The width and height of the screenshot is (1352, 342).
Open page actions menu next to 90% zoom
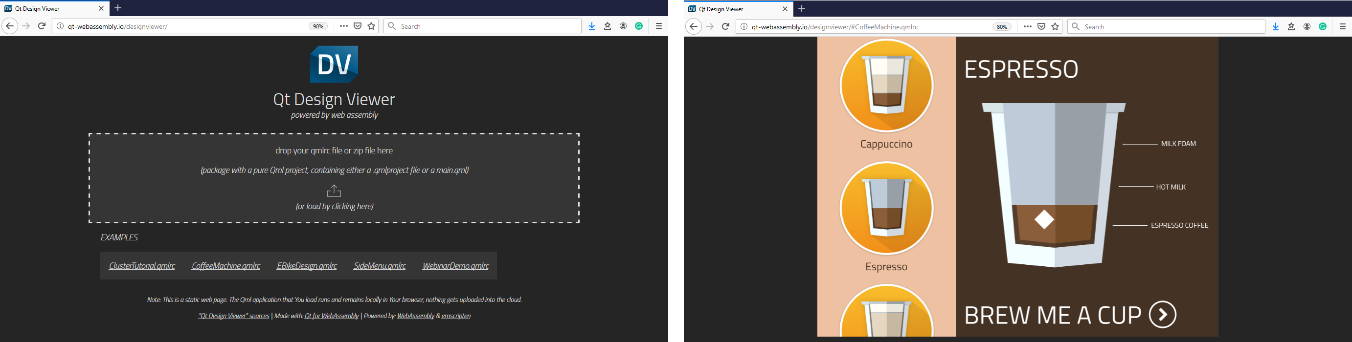tap(344, 26)
